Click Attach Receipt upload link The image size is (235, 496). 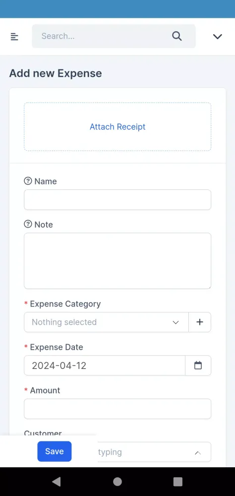pyautogui.click(x=117, y=126)
